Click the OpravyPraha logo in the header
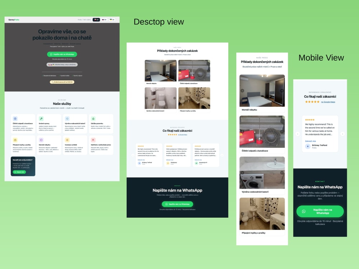Viewport: 359px width, 269px height. point(14,20)
